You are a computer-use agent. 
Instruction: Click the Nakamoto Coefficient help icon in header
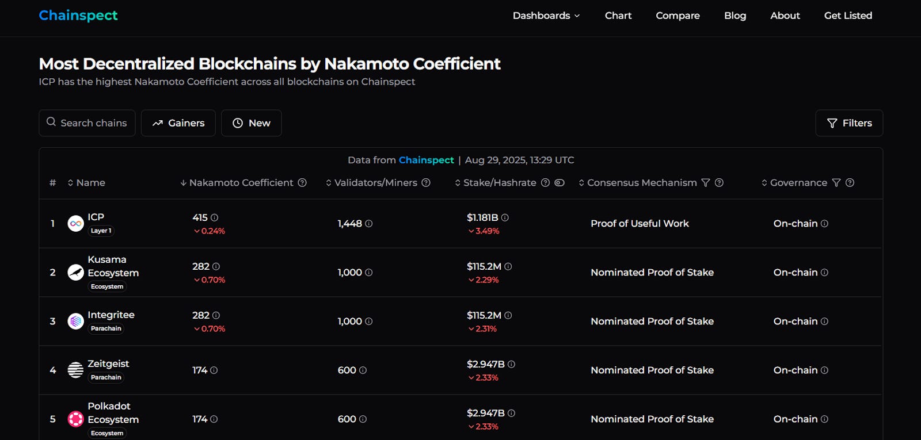(302, 183)
